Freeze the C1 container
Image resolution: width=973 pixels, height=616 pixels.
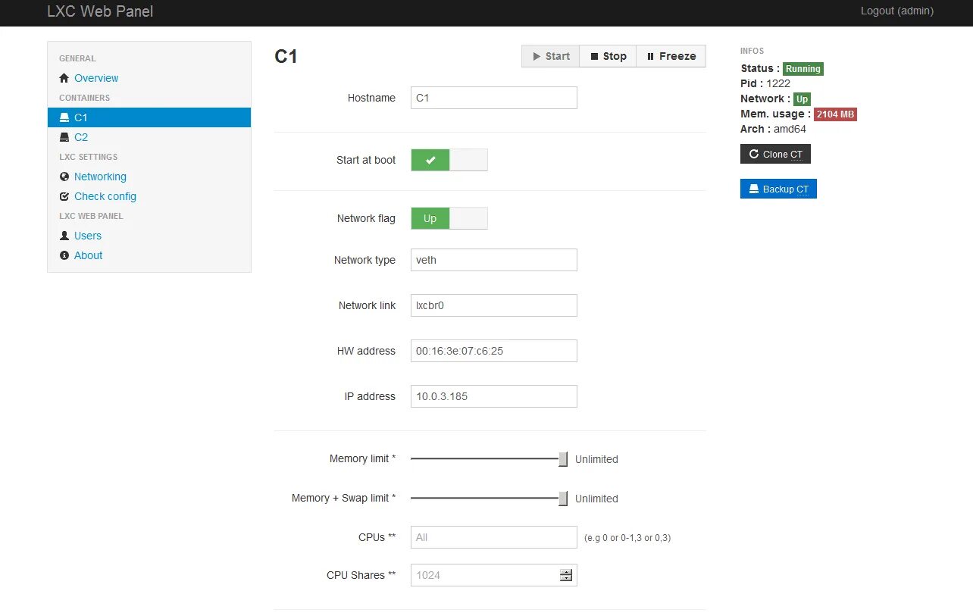coord(671,56)
